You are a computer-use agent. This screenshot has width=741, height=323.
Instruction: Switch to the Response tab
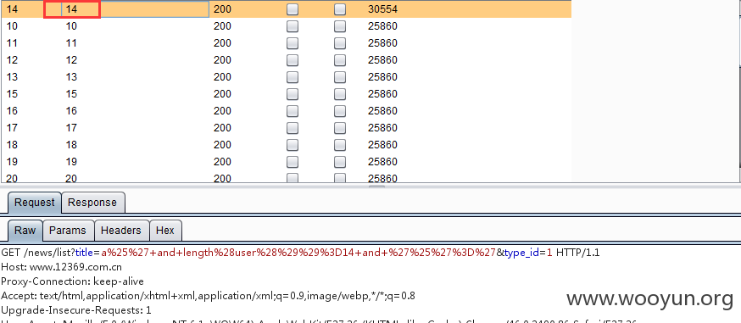point(92,203)
